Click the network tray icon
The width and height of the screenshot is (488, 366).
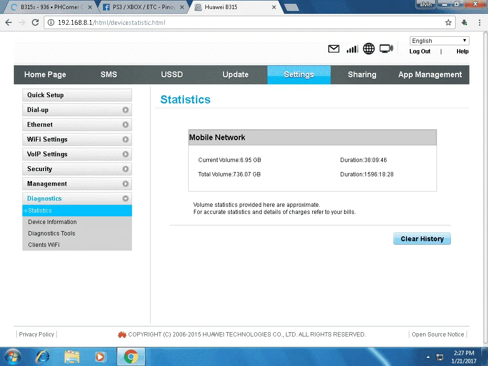click(440, 357)
